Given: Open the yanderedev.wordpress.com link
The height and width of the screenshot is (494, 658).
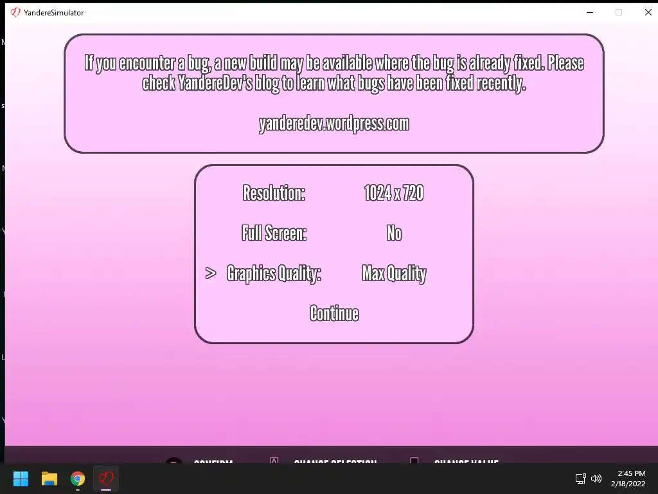Looking at the screenshot, I should click(334, 124).
